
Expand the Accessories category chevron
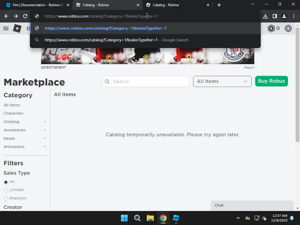coord(45,130)
